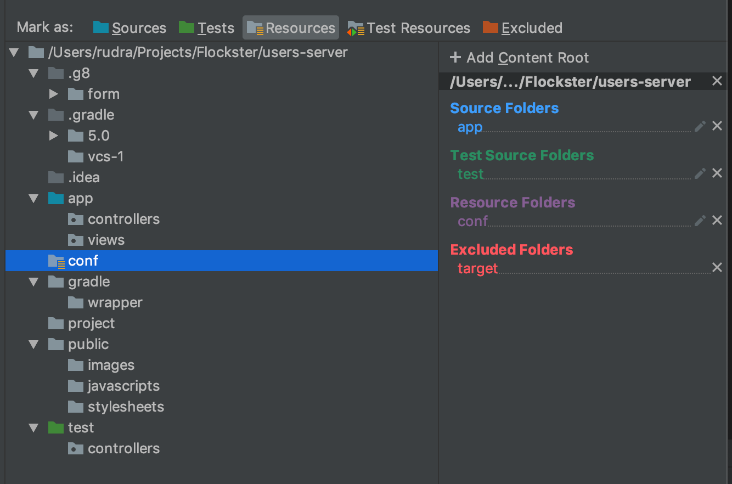Click the green 'test' folder icon
Image resolution: width=732 pixels, height=484 pixels.
(x=57, y=427)
